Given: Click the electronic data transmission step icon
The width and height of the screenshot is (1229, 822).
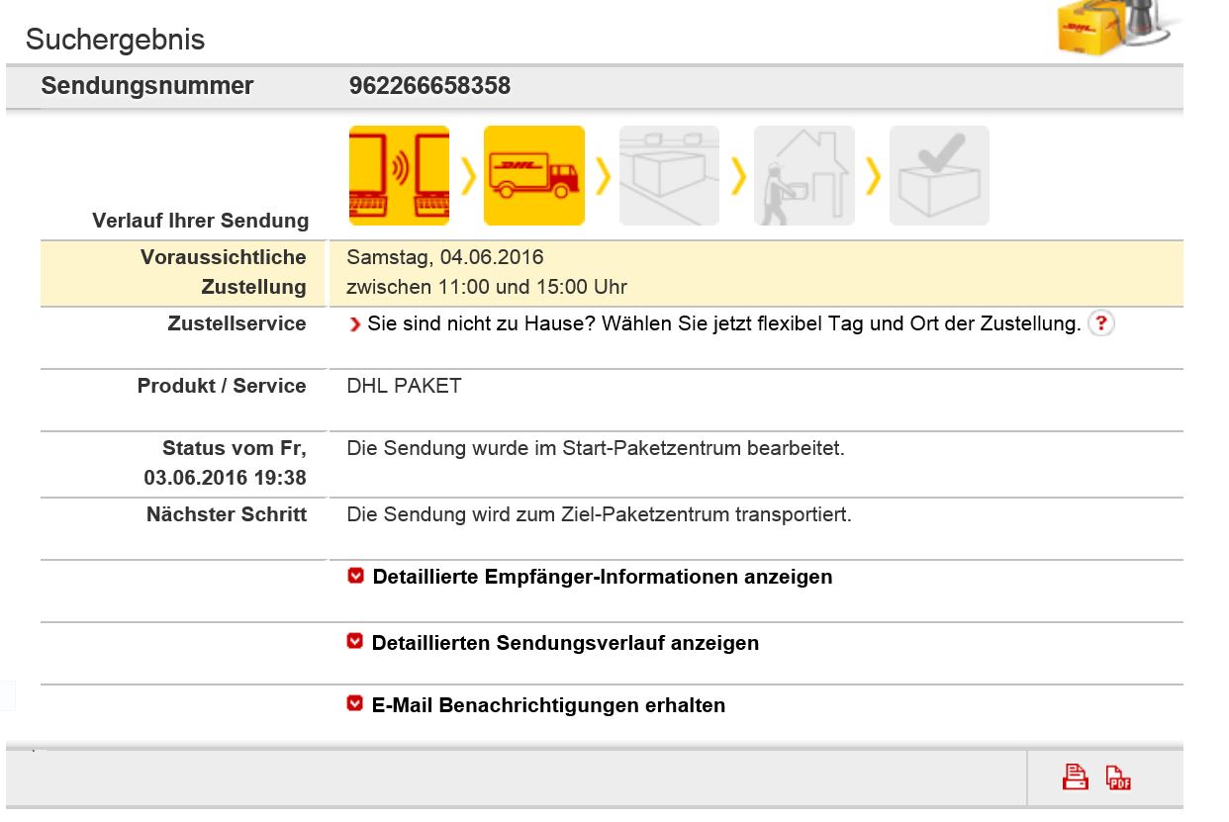Looking at the screenshot, I should coord(399,175).
